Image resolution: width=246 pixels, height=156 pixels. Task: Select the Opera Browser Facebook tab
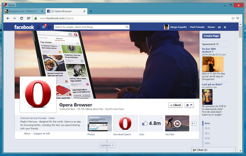(66, 11)
